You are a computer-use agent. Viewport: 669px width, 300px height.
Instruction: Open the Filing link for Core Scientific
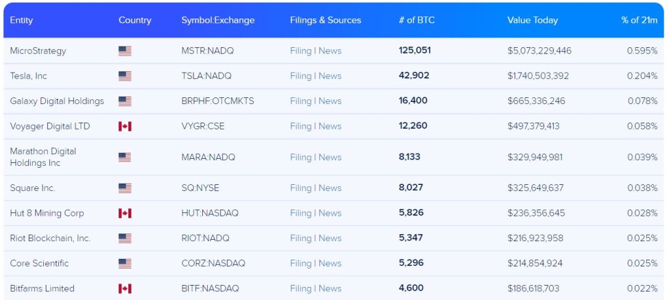click(301, 263)
